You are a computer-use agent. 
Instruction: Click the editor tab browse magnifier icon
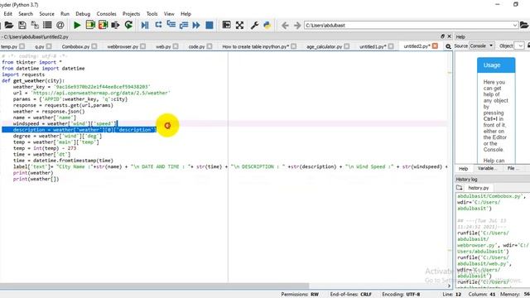448,46
